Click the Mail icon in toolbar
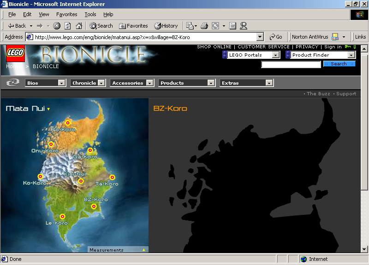369x265 pixels. click(x=190, y=26)
